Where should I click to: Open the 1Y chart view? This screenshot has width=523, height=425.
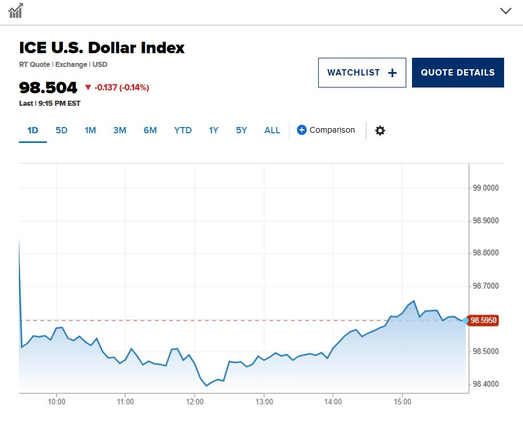(213, 130)
